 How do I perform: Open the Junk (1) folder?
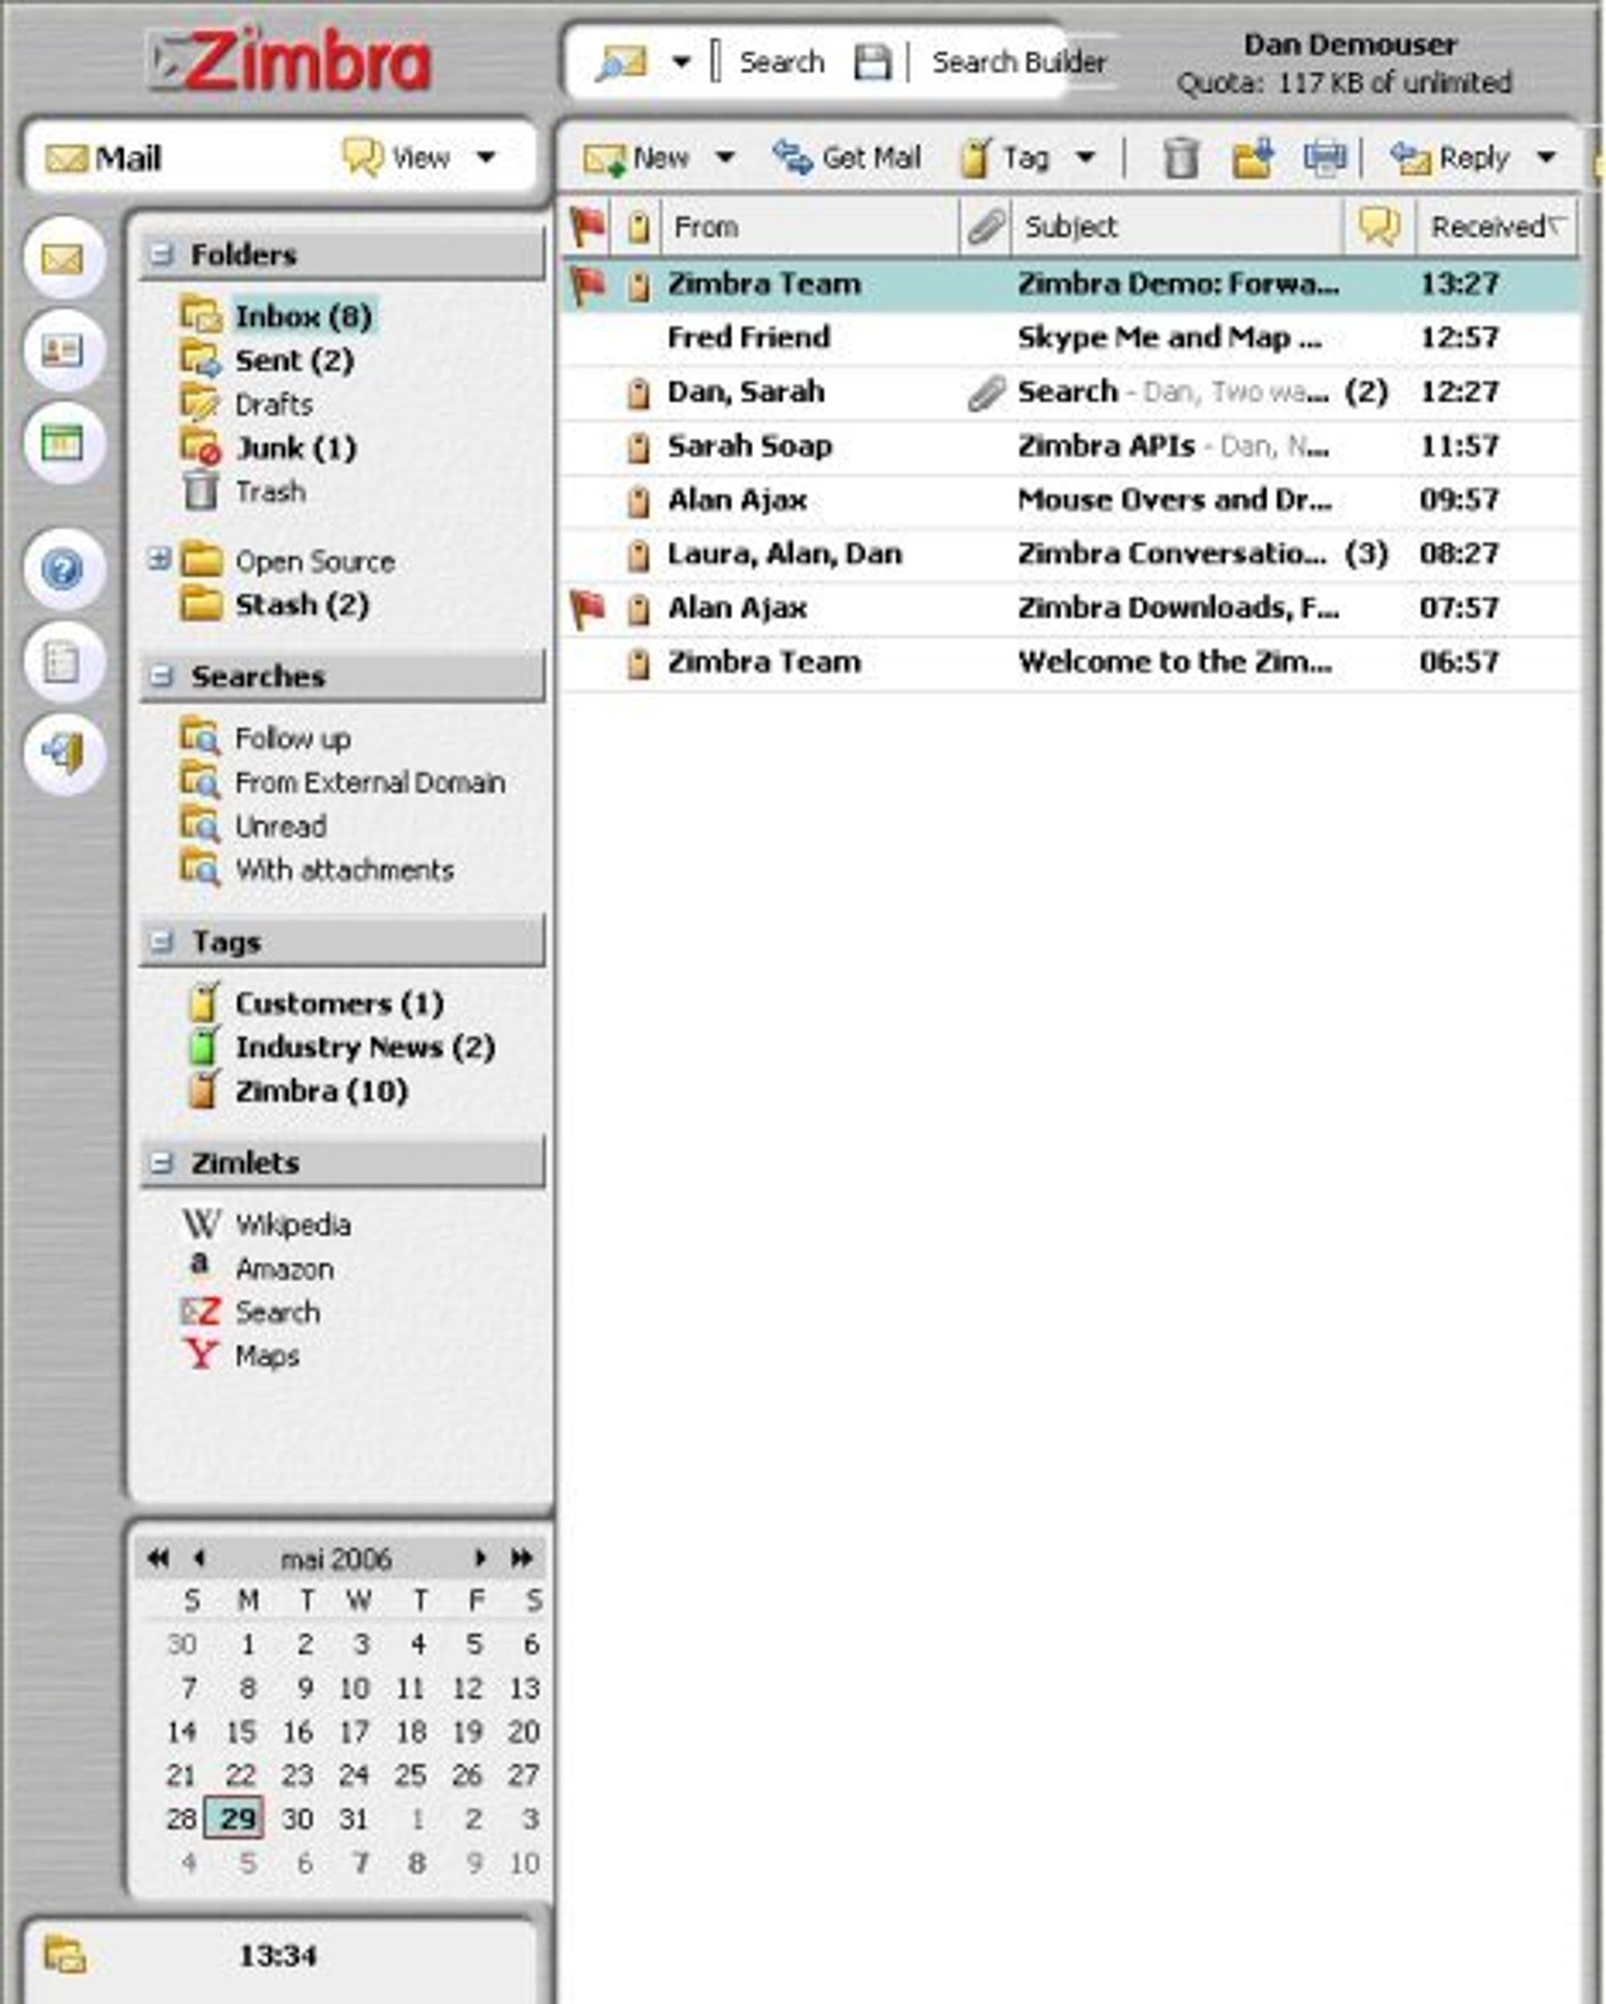click(x=270, y=448)
